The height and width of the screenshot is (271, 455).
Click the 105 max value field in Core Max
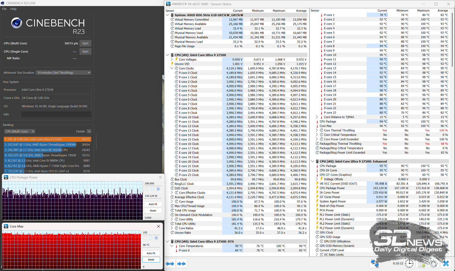tap(151, 232)
